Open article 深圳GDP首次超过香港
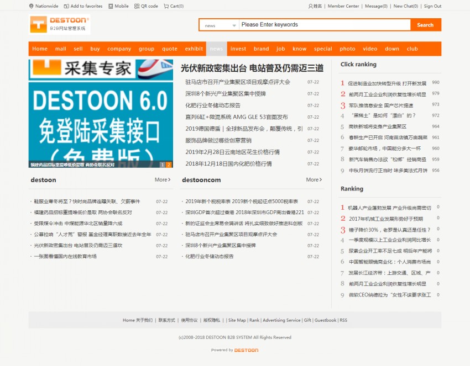Screen dimensions: 470x366 [244, 213]
